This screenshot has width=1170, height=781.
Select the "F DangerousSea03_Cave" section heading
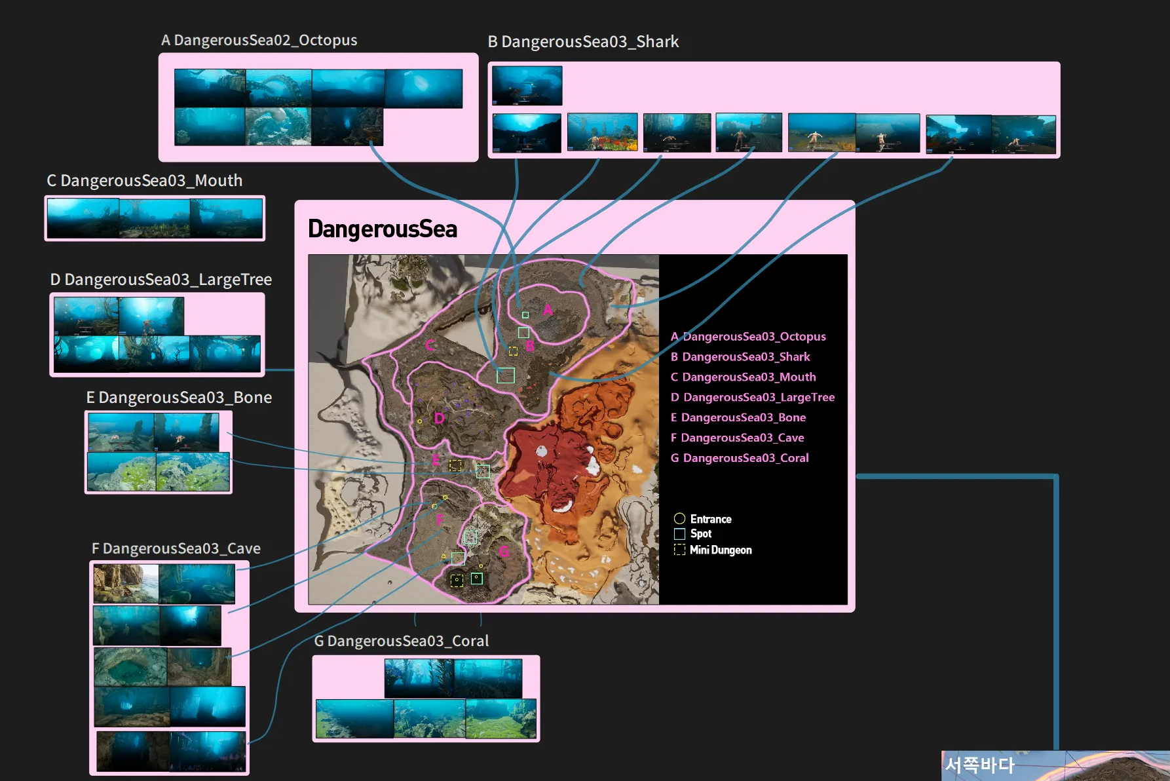pyautogui.click(x=176, y=548)
